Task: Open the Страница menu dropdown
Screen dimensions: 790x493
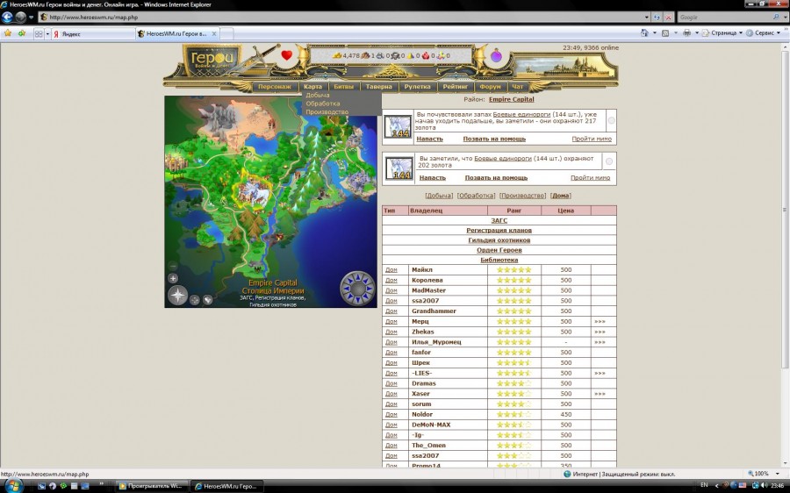Action: click(723, 32)
